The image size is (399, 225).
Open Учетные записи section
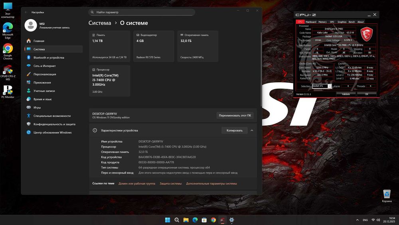[x=53, y=91]
